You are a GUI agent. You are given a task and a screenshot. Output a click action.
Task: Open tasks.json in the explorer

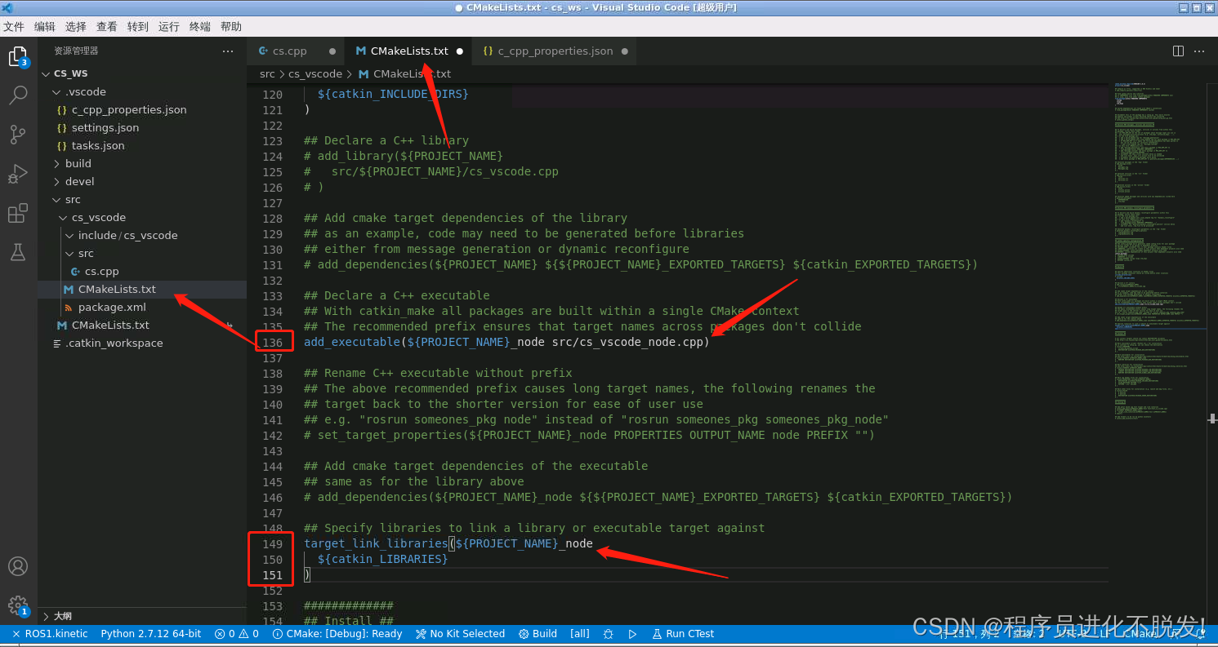pos(142,145)
